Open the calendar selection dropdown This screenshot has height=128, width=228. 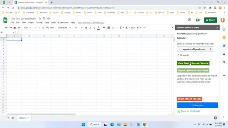(195, 49)
